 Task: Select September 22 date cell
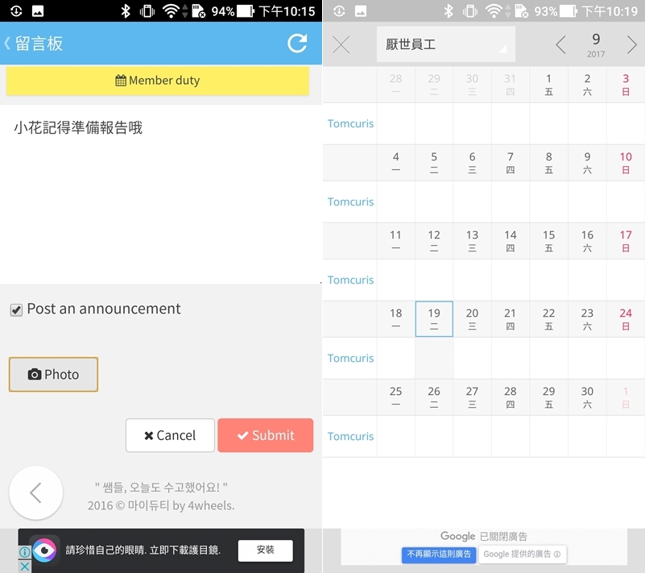tap(548, 318)
